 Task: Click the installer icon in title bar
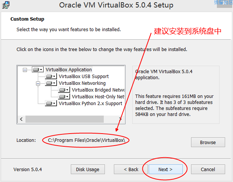click(6, 5)
